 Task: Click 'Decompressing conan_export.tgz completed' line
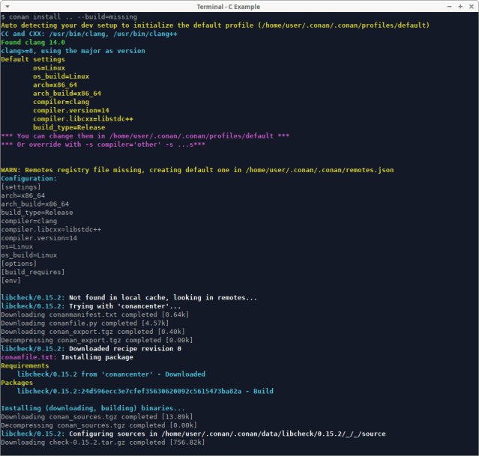click(97, 341)
